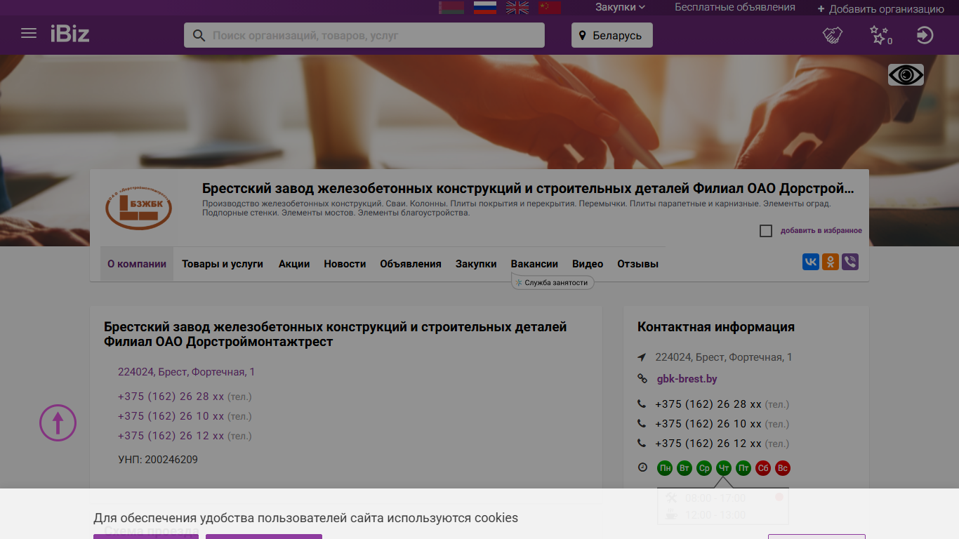Select the Russian flag language
This screenshot has width=959, height=539.
pyautogui.click(x=485, y=8)
